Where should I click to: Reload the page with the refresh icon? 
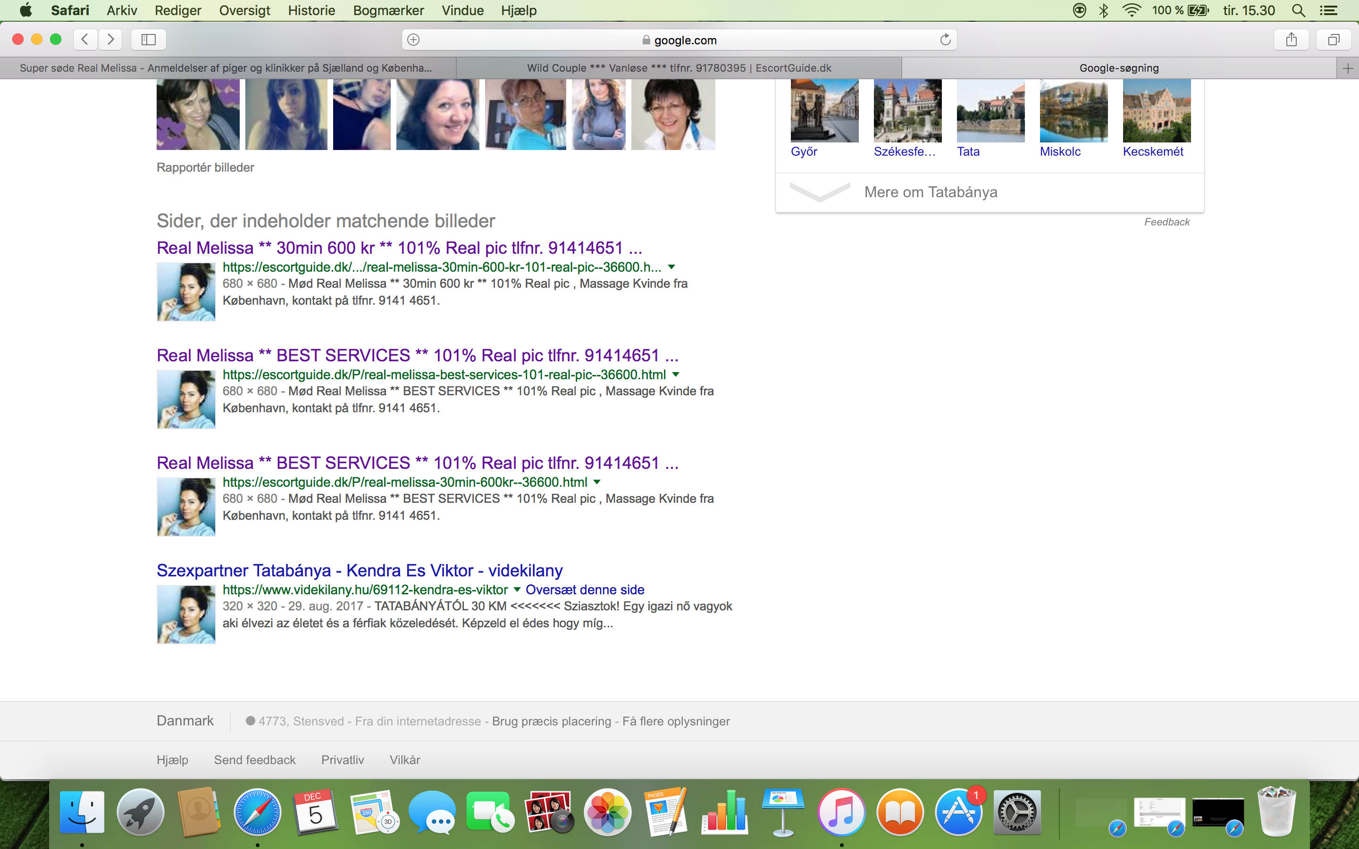pos(945,39)
